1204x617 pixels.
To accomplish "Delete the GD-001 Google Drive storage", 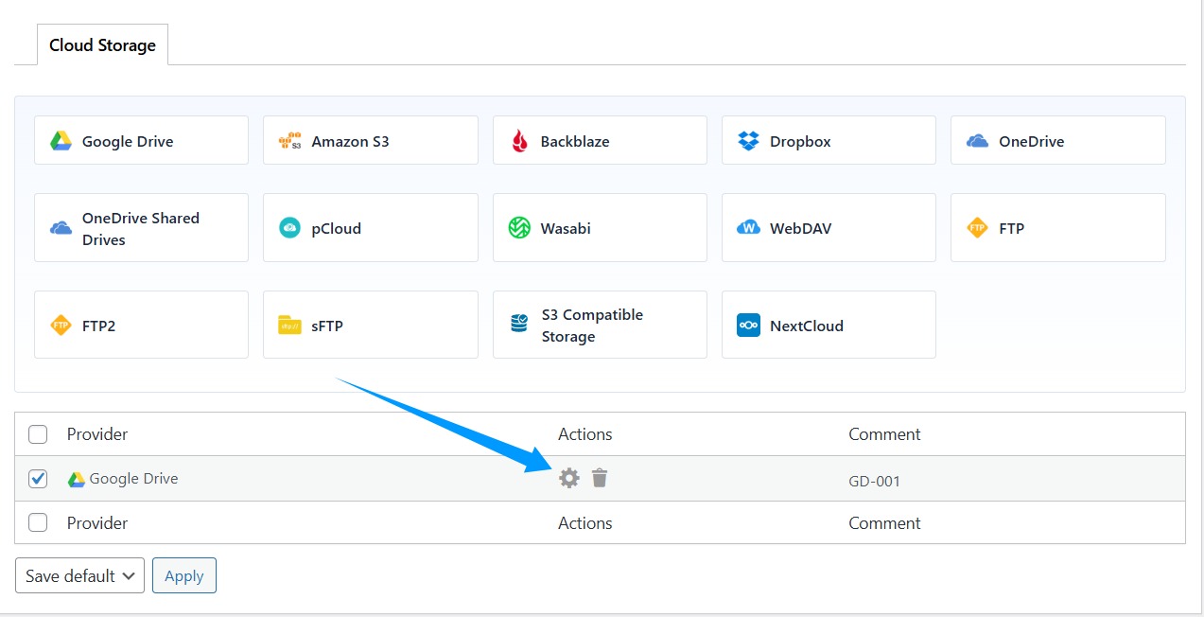I will tap(599, 478).
